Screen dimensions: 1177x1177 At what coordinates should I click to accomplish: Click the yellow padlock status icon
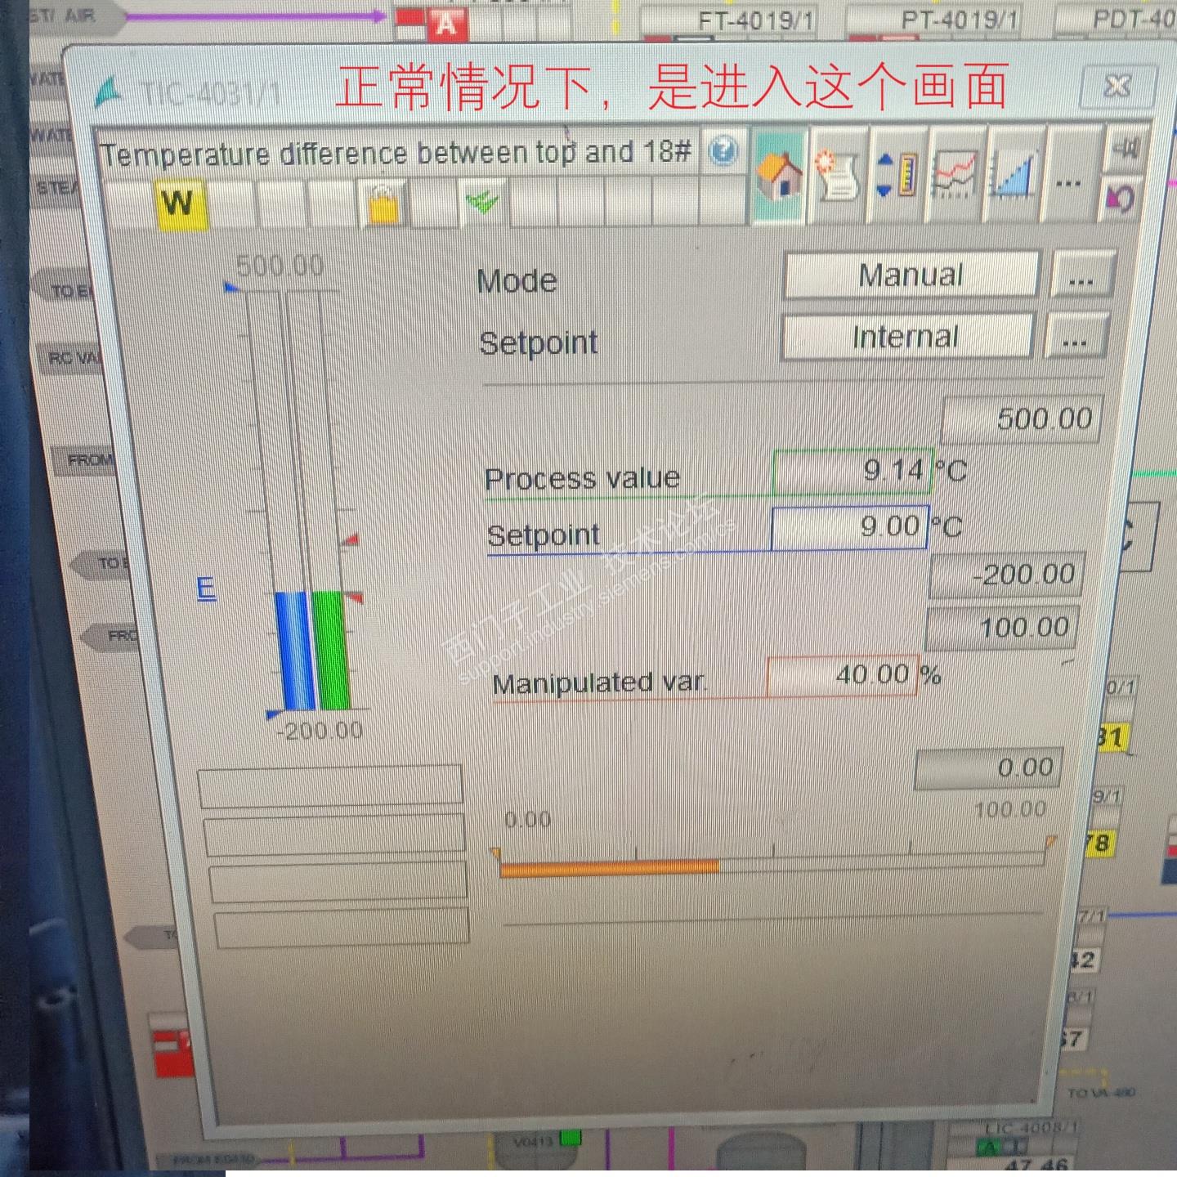(x=384, y=204)
